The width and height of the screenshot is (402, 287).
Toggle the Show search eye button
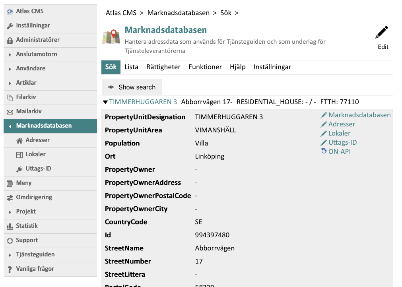(x=132, y=87)
